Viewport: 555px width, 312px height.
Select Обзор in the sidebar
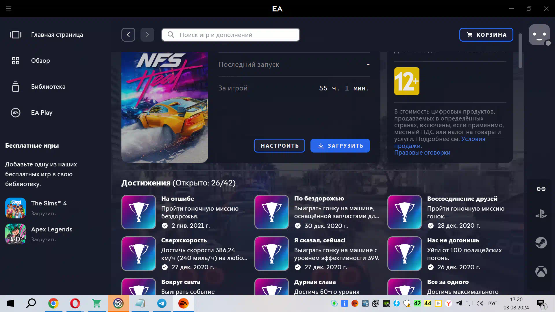tap(40, 61)
